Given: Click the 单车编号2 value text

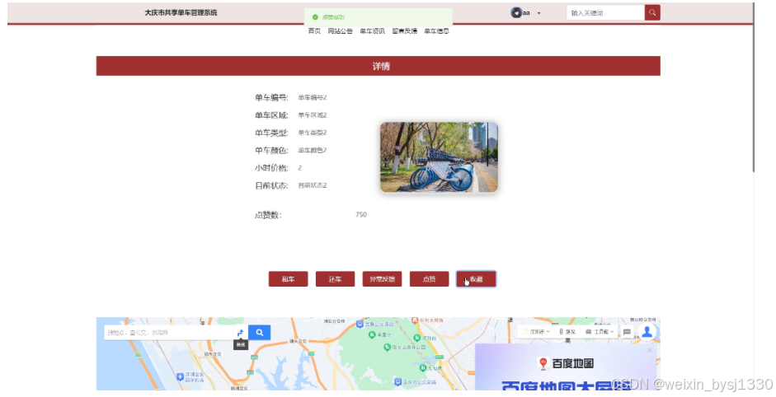Looking at the screenshot, I should (x=313, y=97).
